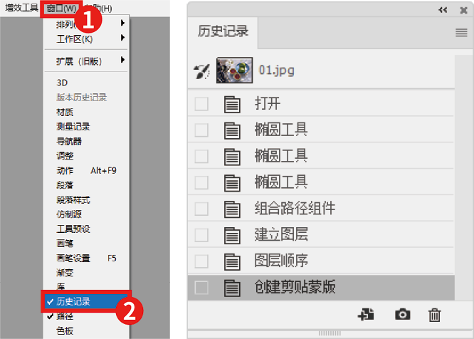The width and height of the screenshot is (474, 339).
Task: Select 动作 from the Window menu
Action: click(64, 170)
